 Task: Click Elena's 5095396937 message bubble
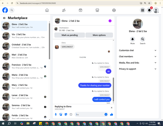tap(67, 47)
